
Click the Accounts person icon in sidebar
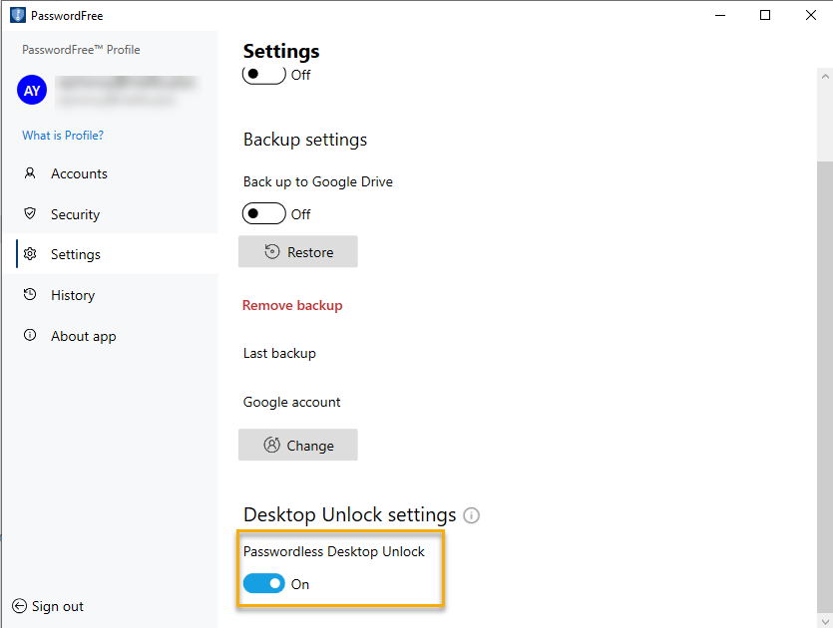click(x=30, y=173)
